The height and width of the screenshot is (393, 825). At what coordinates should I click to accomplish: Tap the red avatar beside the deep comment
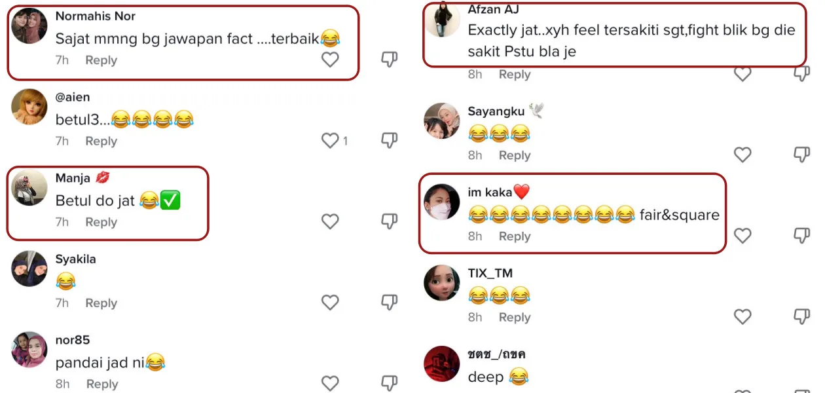tap(442, 364)
